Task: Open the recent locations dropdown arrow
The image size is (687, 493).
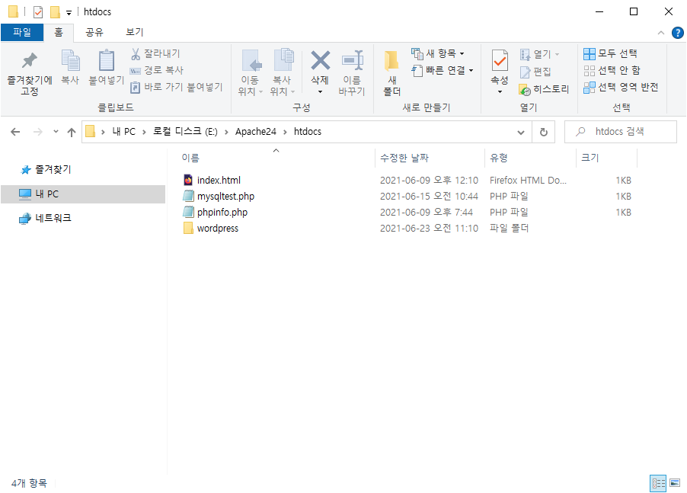Action: click(x=56, y=132)
